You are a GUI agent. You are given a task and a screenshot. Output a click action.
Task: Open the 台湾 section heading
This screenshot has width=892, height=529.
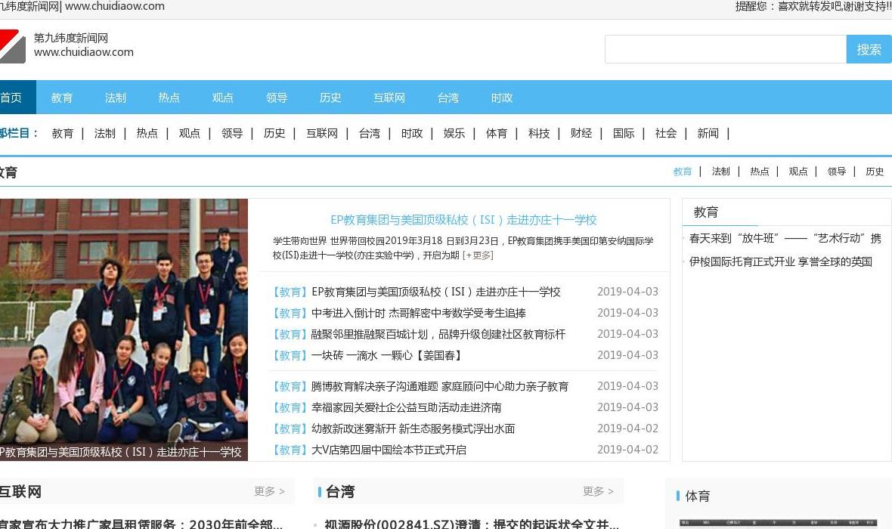(x=340, y=491)
